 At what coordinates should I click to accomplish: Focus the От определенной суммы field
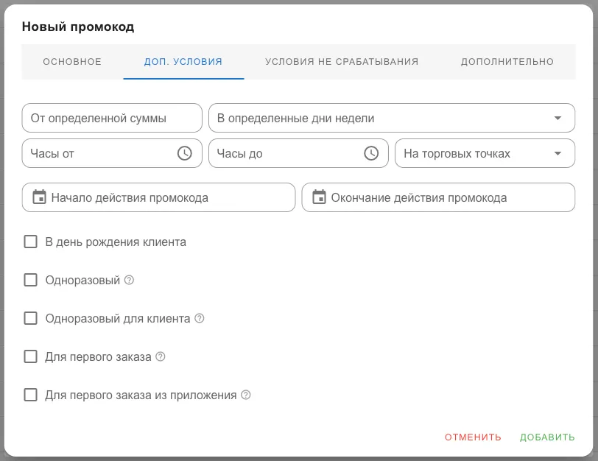[x=112, y=118]
